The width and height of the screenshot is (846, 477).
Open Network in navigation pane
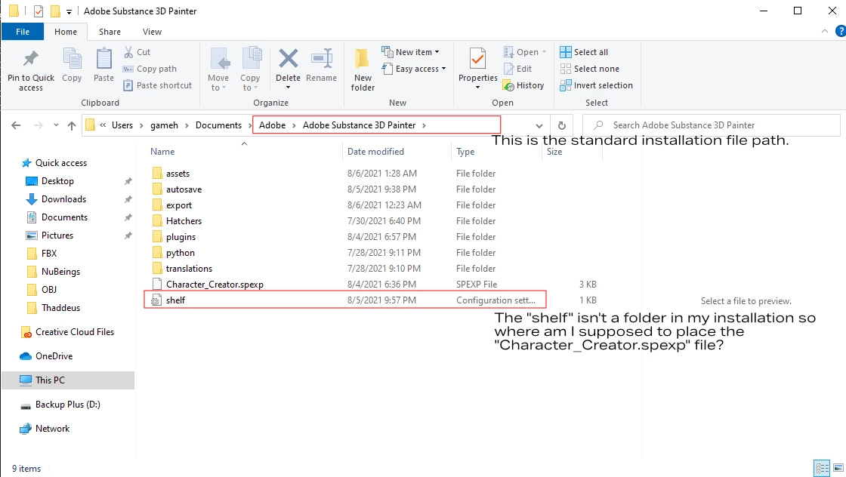tap(52, 429)
